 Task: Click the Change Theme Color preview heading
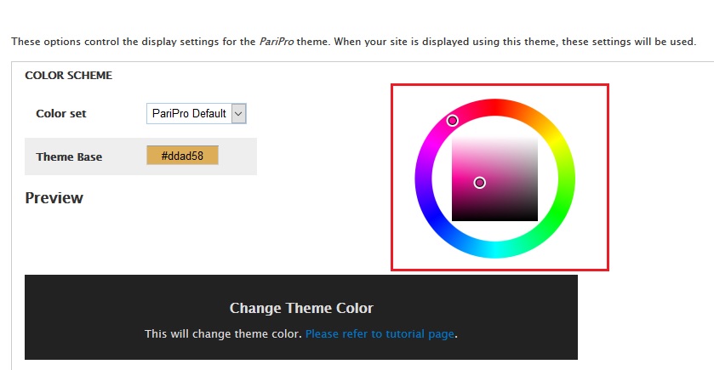point(301,308)
